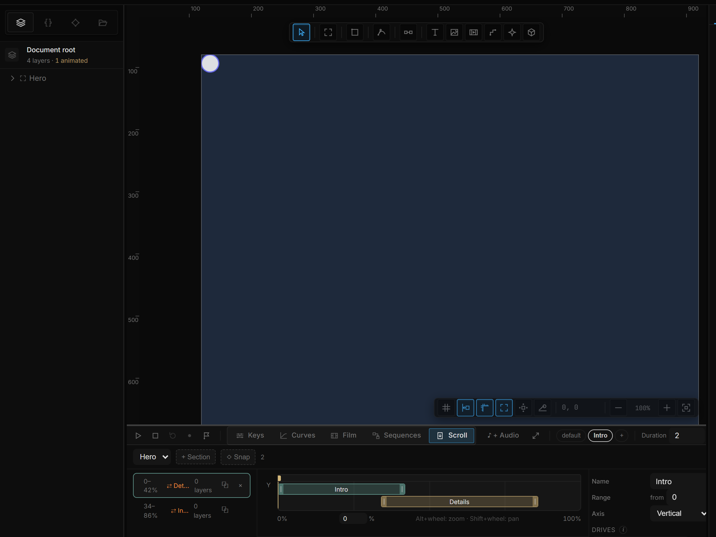Pick the Rectangle shape tool
This screenshot has height=537, width=716.
(x=355, y=32)
